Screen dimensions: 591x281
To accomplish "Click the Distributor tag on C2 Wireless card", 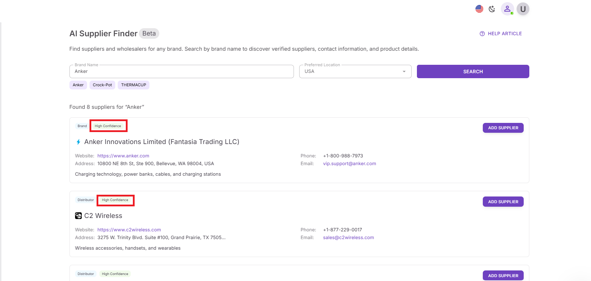I will (86, 200).
